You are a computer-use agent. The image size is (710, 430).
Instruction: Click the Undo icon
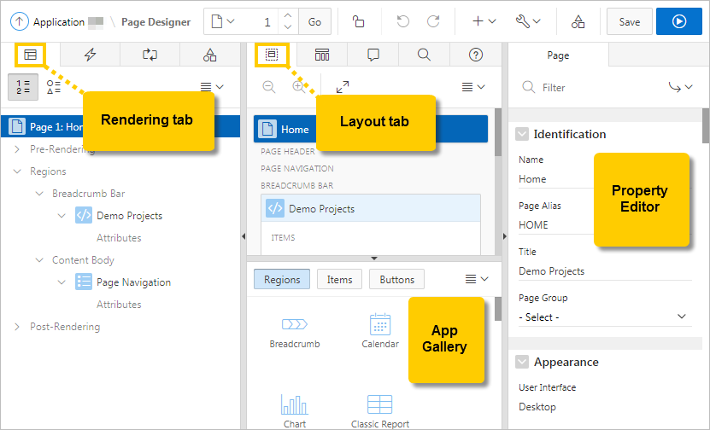(x=402, y=21)
